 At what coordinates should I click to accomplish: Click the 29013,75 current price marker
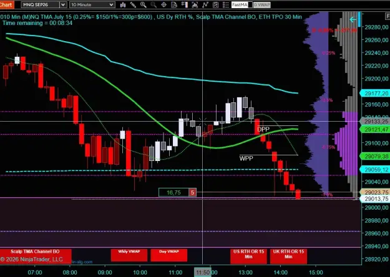point(375,198)
